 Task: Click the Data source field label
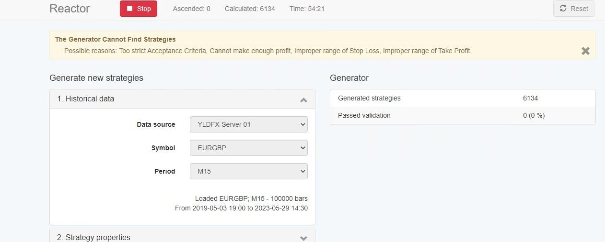pos(156,124)
